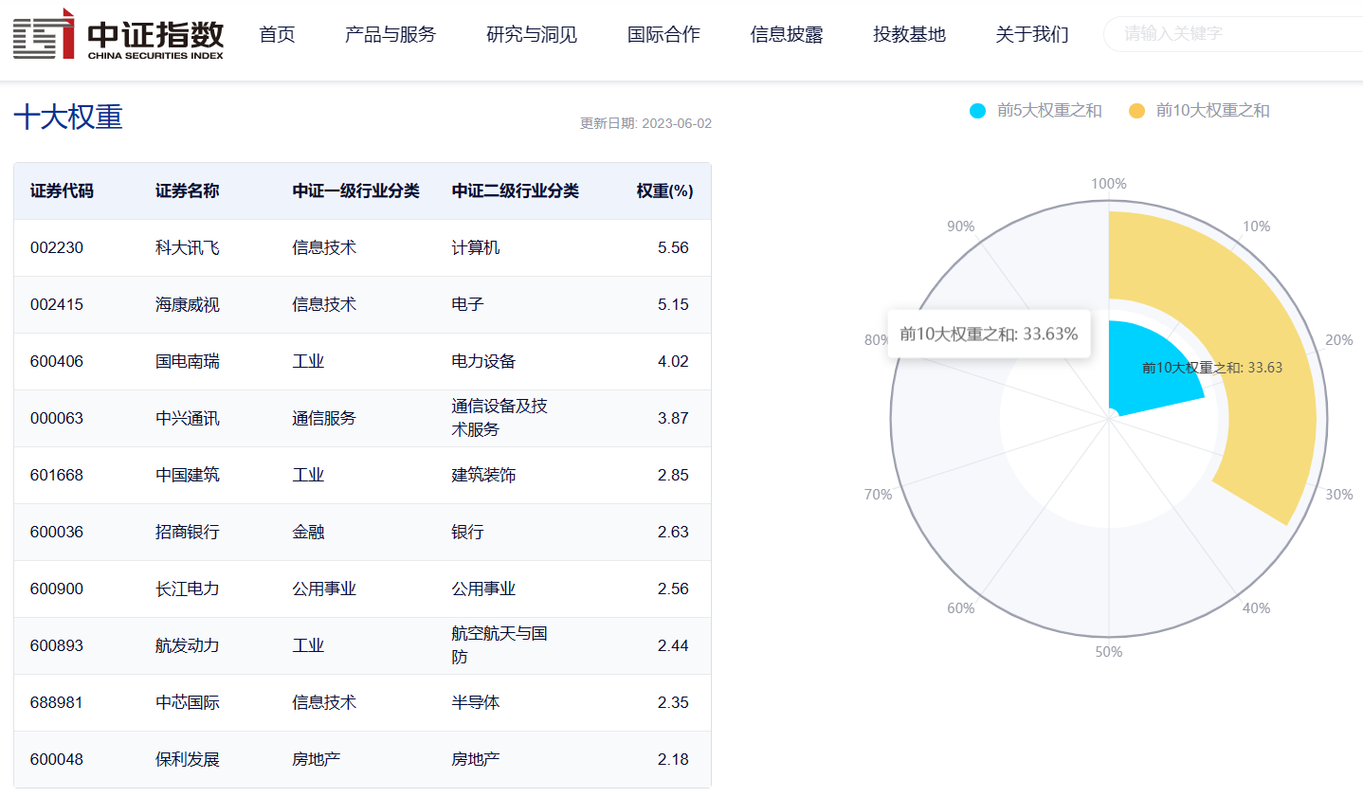Open the 关于我们 menu
This screenshot has height=797, width=1363.
click(1032, 35)
